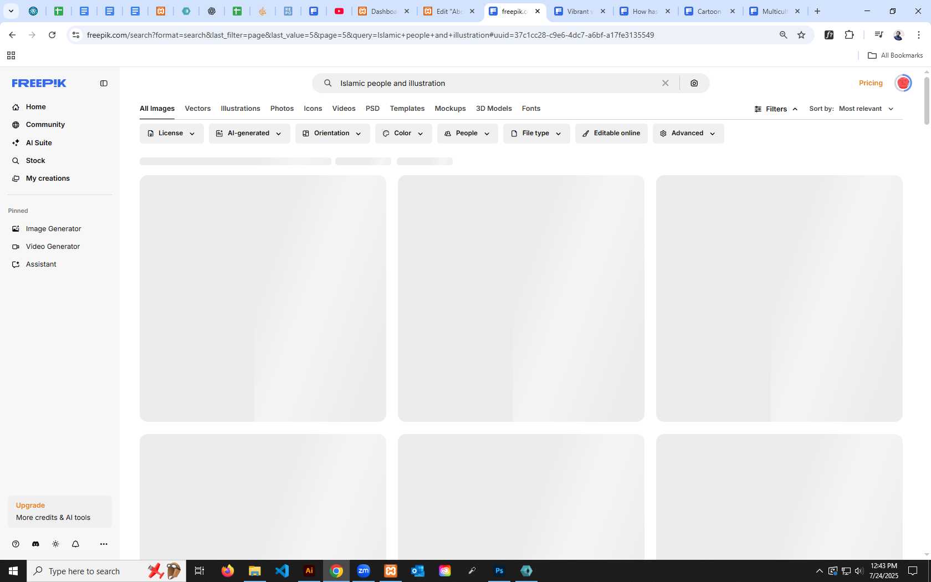Go back to previous page
931x582 pixels.
[12, 35]
